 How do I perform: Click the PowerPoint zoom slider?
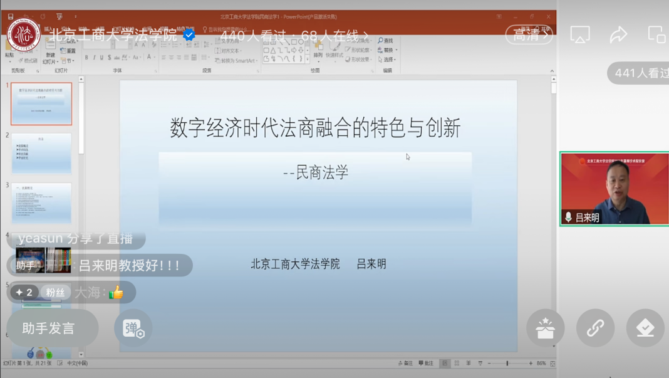click(508, 364)
